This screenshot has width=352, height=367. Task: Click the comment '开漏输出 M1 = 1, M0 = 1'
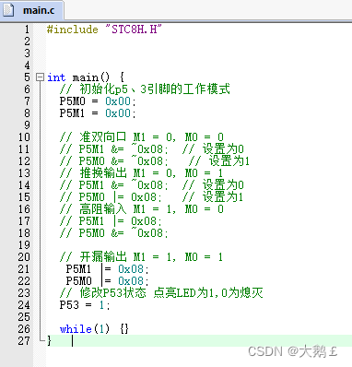tap(141, 257)
